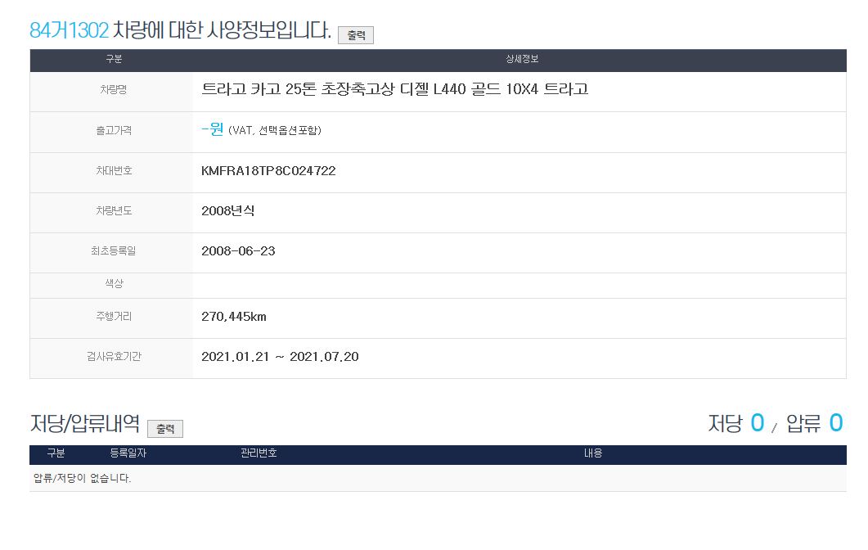Click the 출력 button next to 저당/압류내역
Image resolution: width=868 pixels, height=550 pixels.
pyautogui.click(x=165, y=429)
